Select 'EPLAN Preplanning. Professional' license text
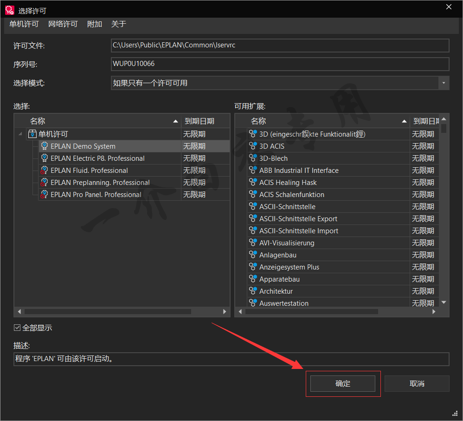This screenshot has width=463, height=421. pyautogui.click(x=100, y=183)
